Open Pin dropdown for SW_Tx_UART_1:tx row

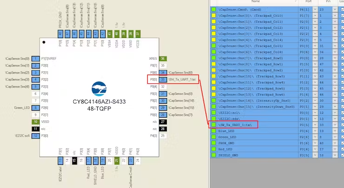pos(335,125)
